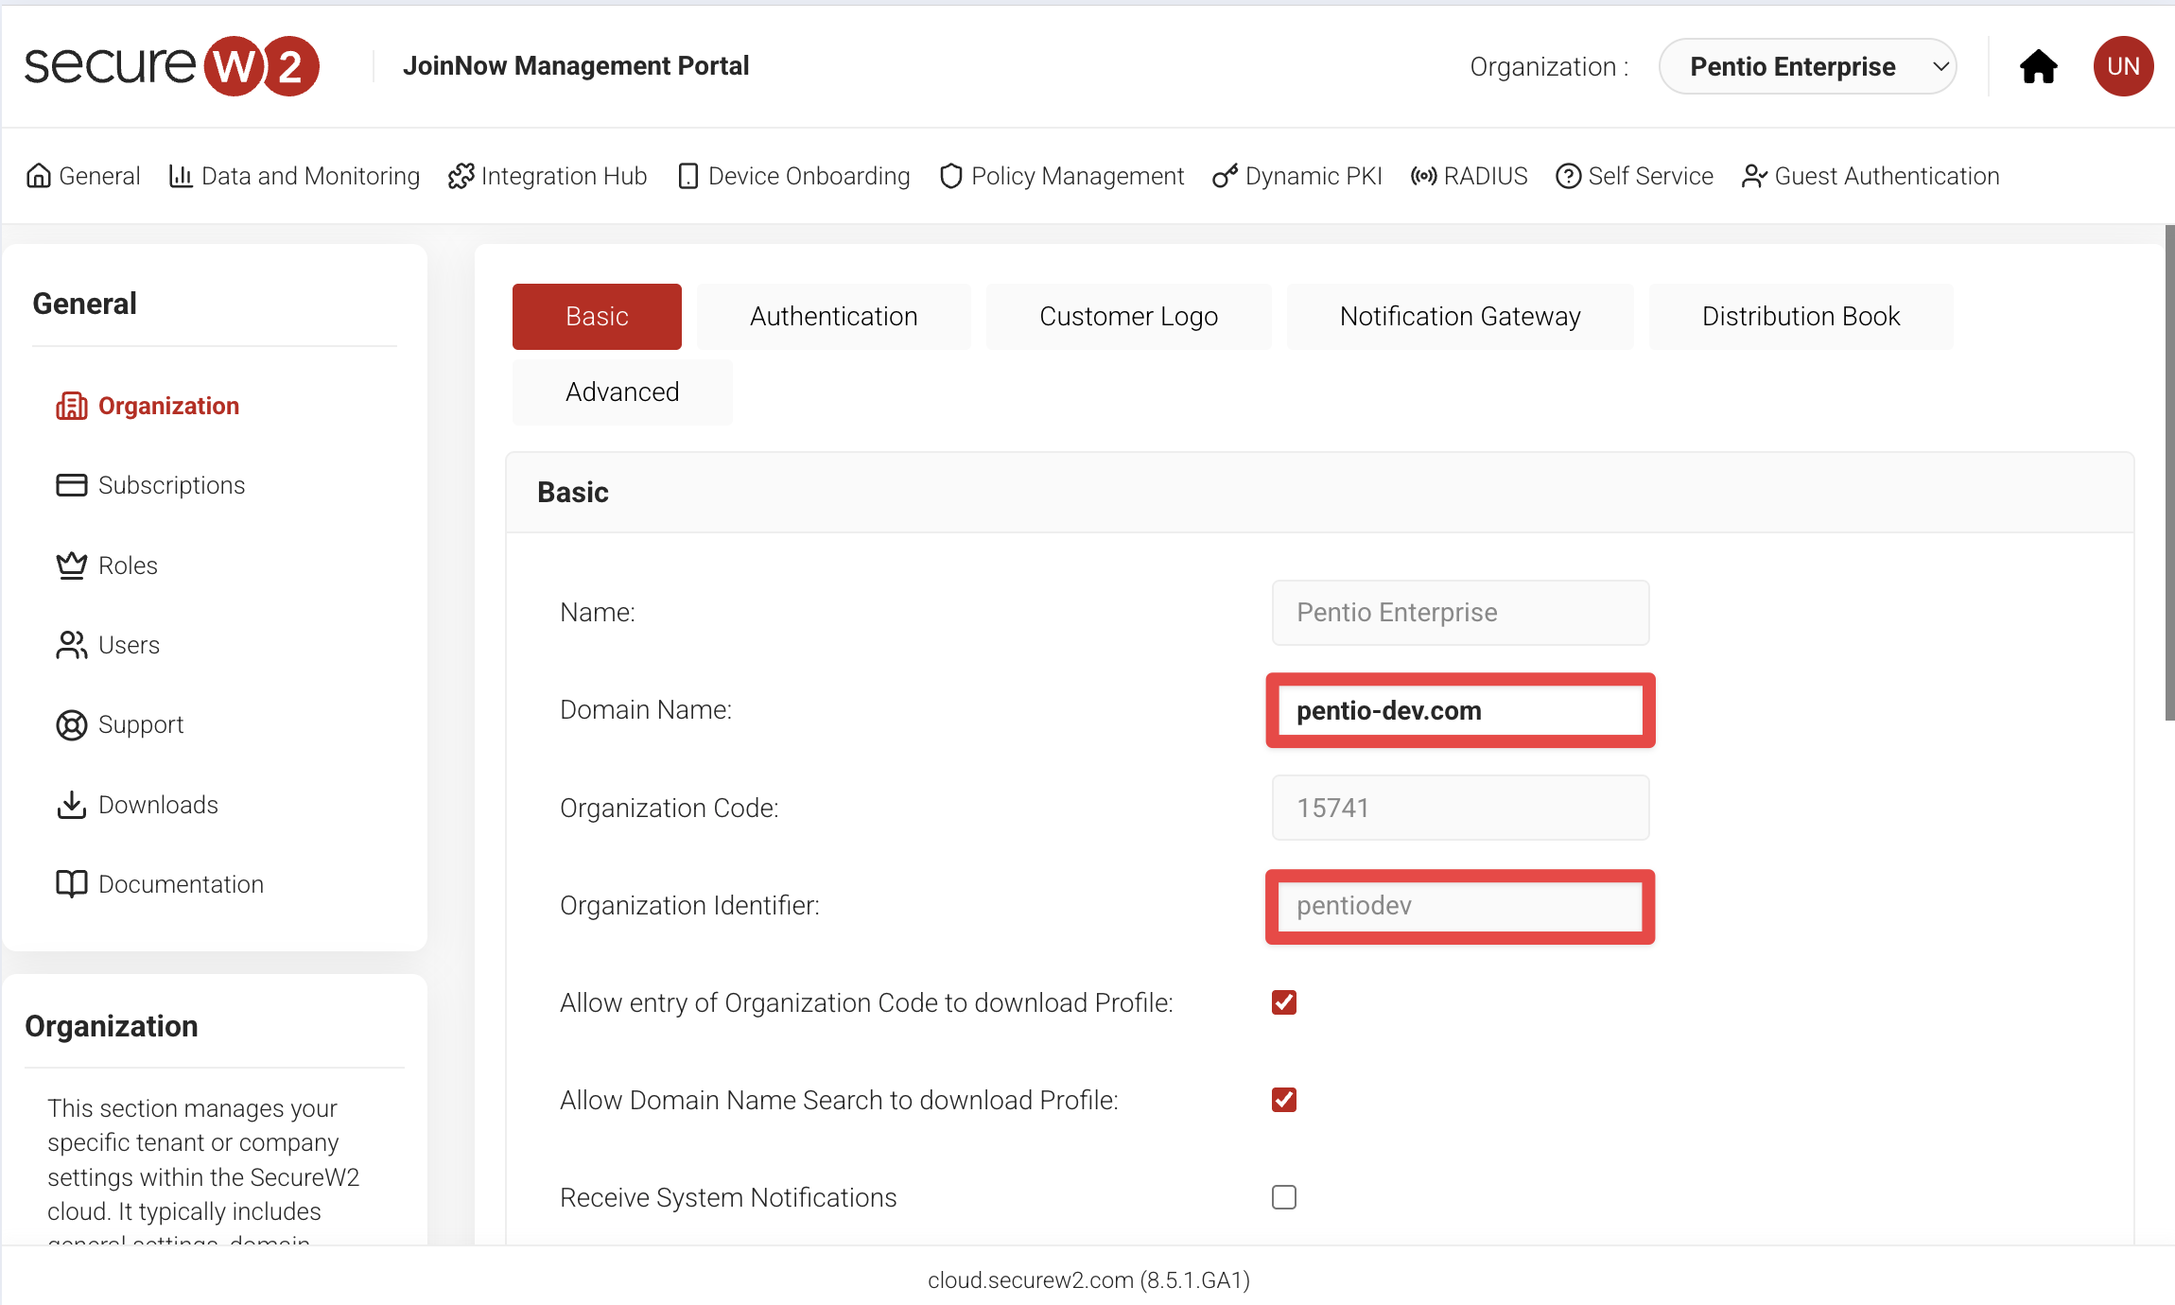
Task: Click the Downloads arrow icon
Action: (x=72, y=805)
